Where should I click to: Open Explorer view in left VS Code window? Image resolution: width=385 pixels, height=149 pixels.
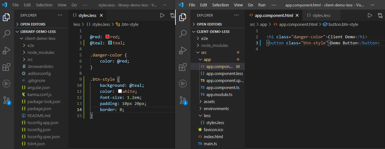point(6,17)
